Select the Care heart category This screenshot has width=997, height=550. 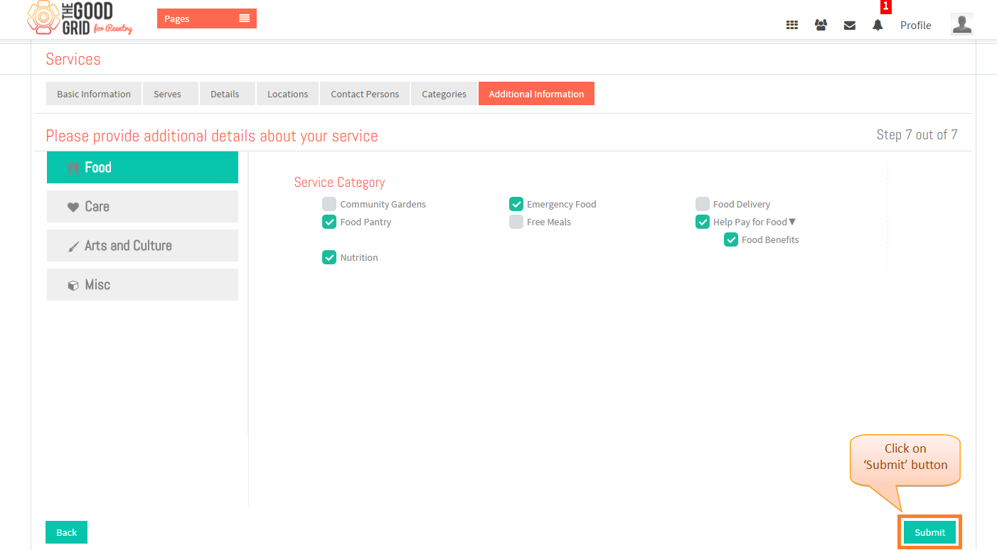coord(142,206)
